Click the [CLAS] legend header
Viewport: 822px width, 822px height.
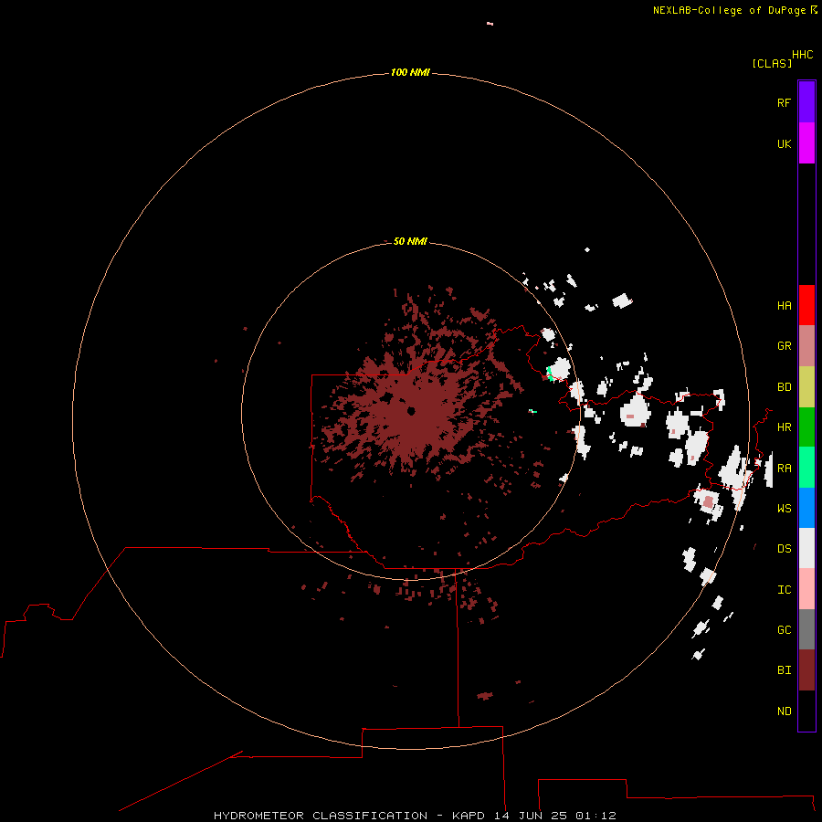772,63
